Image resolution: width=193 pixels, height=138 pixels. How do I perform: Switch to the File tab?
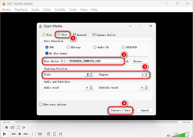(47, 35)
